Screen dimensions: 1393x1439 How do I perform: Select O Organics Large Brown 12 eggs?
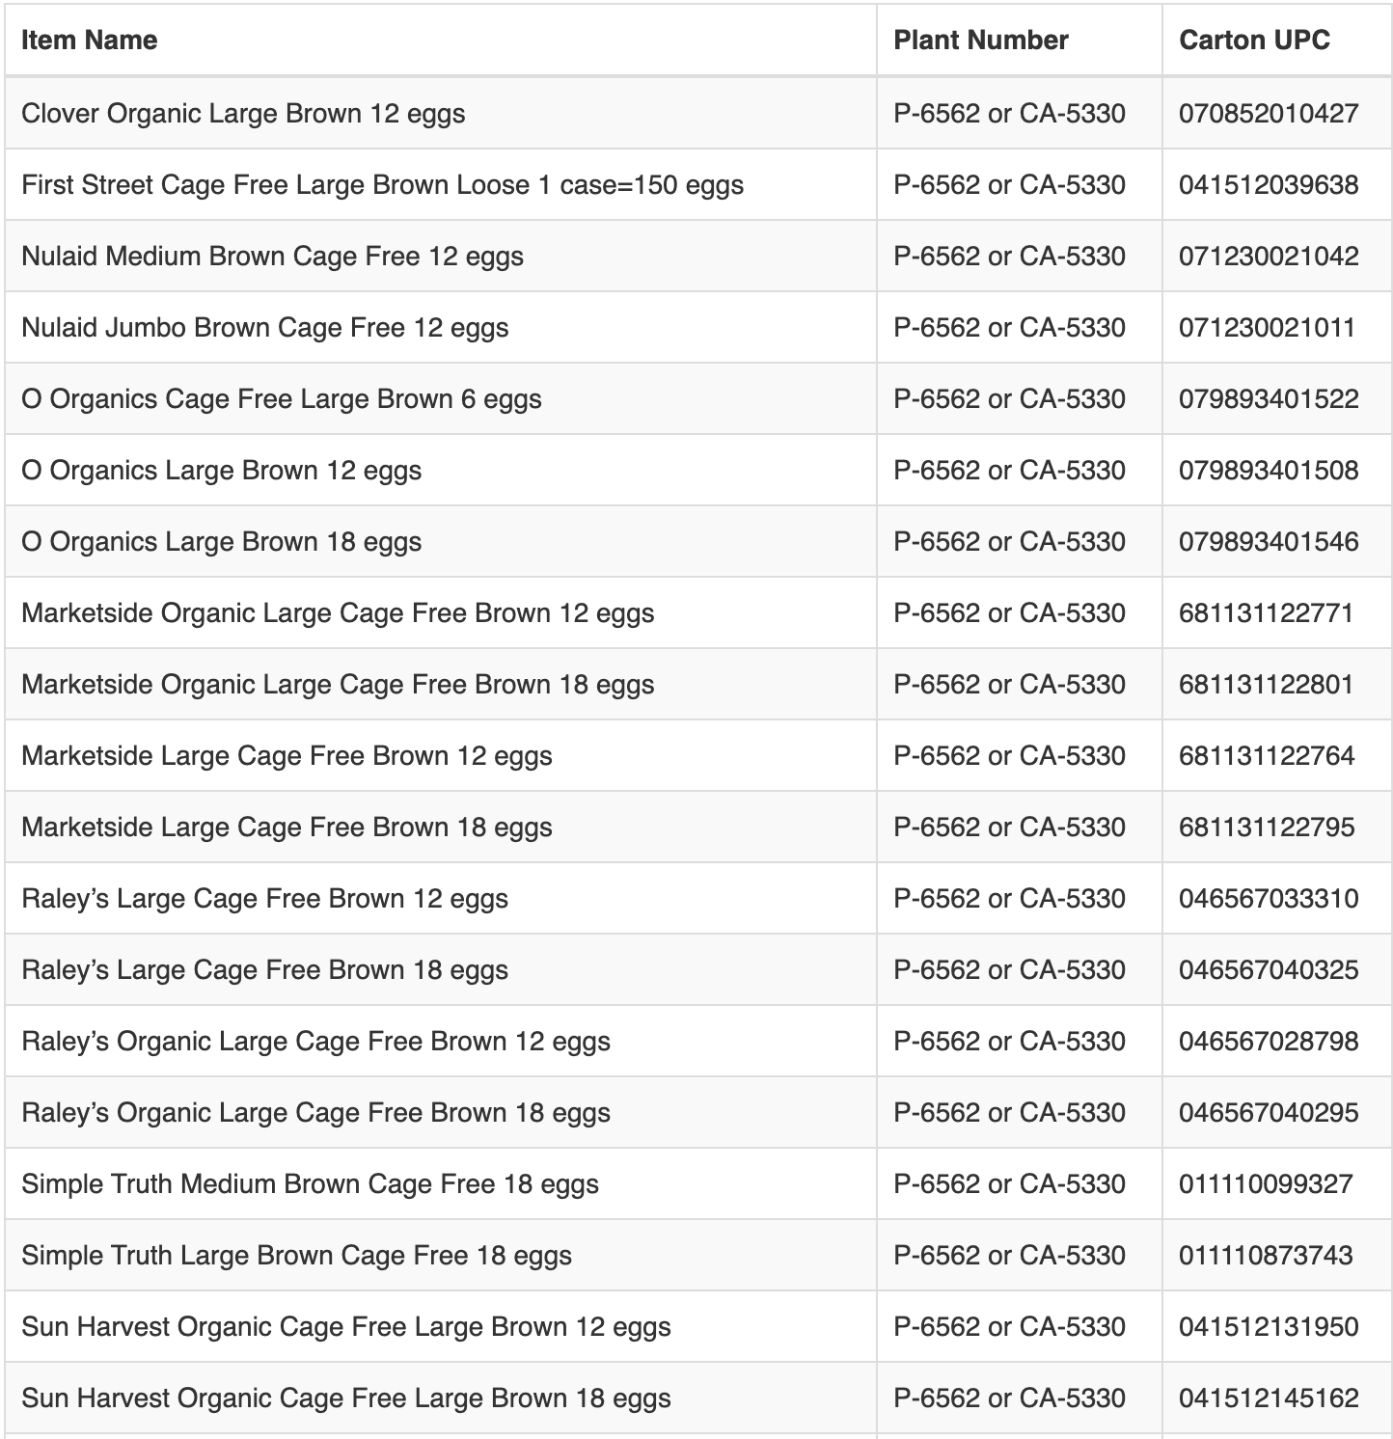tap(221, 471)
